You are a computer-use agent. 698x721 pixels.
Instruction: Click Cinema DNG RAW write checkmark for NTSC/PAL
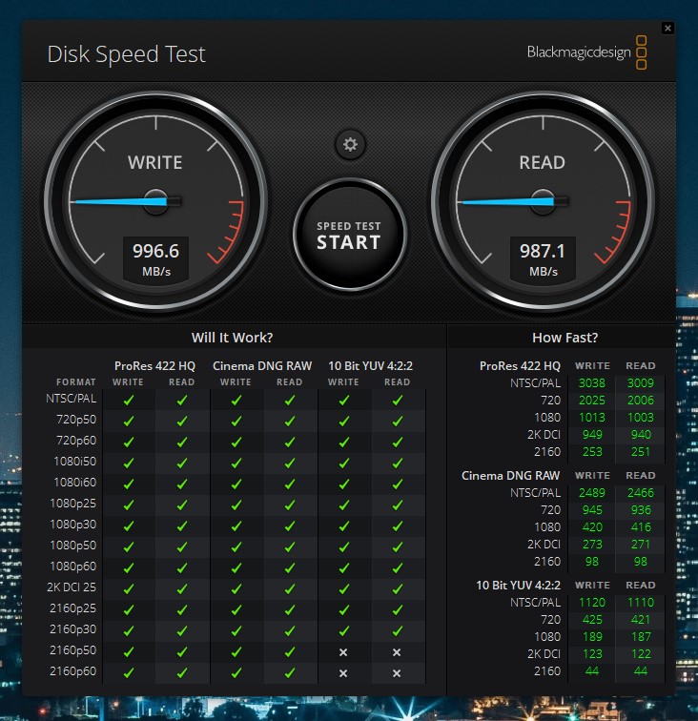tap(236, 400)
